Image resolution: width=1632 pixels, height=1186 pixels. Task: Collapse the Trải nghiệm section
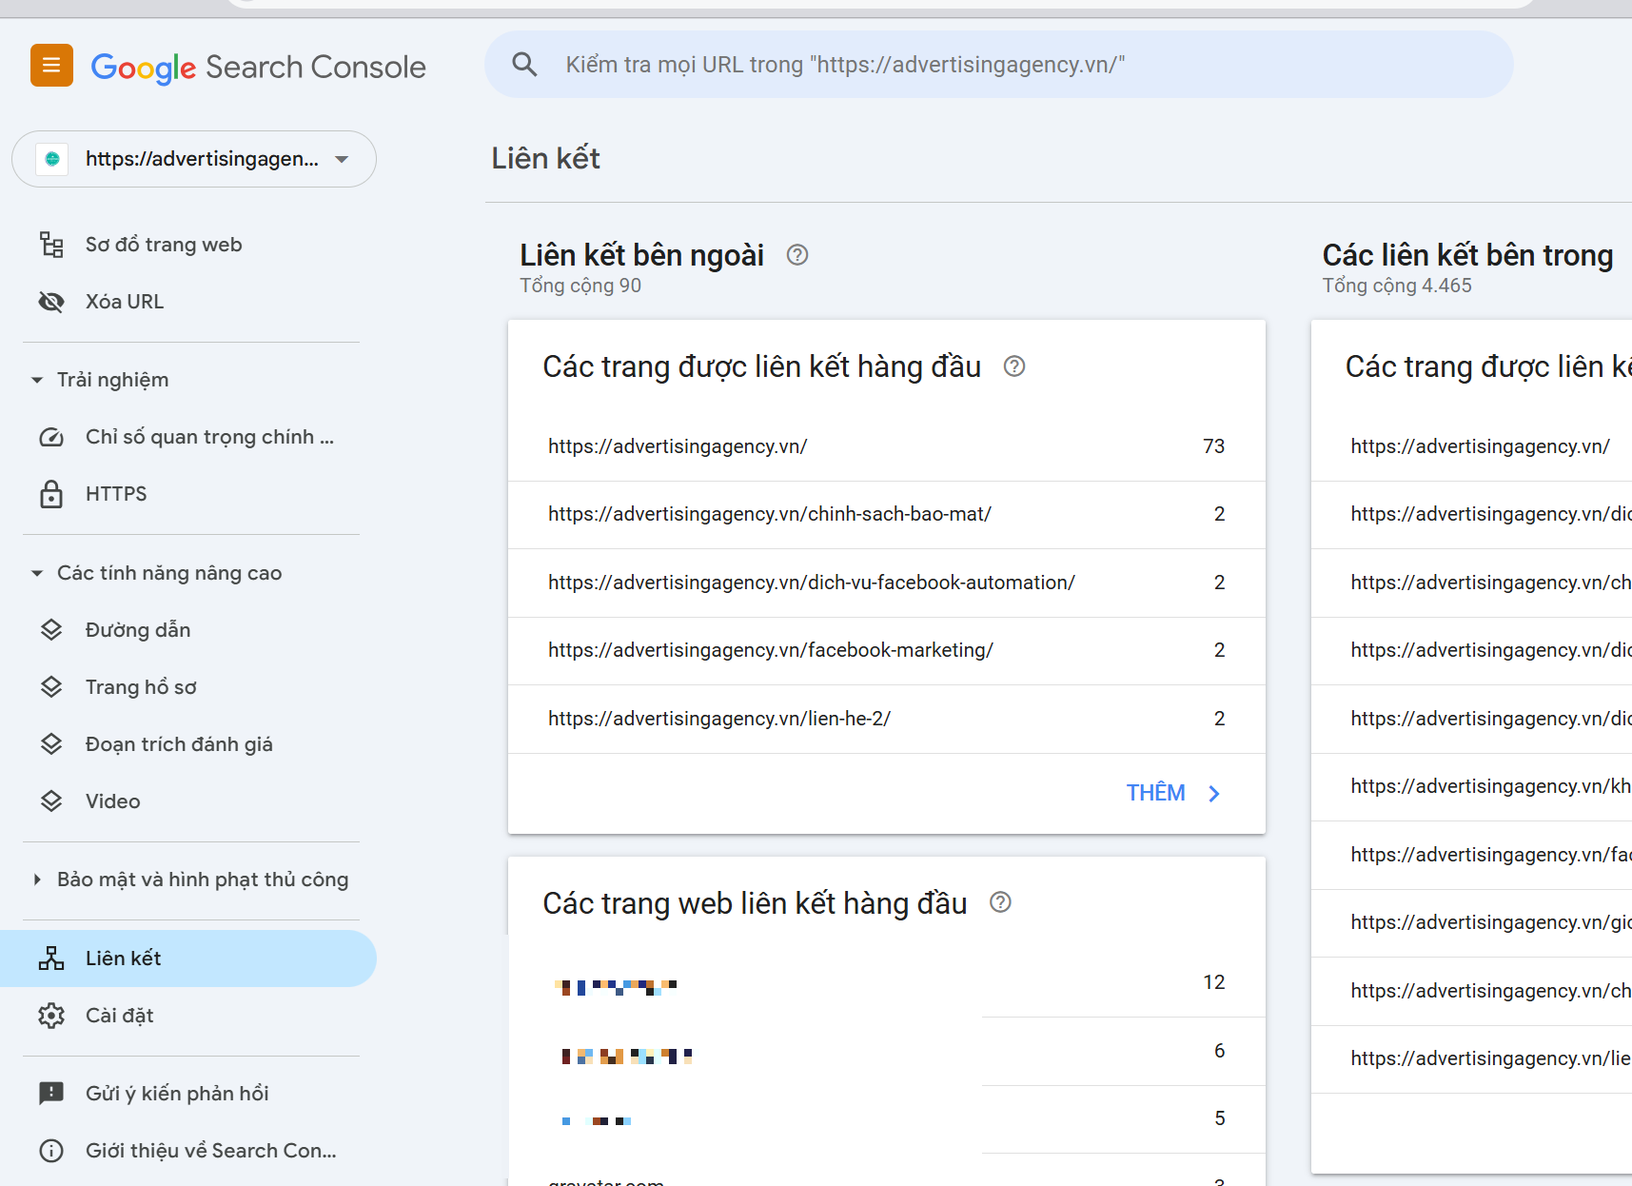click(36, 379)
